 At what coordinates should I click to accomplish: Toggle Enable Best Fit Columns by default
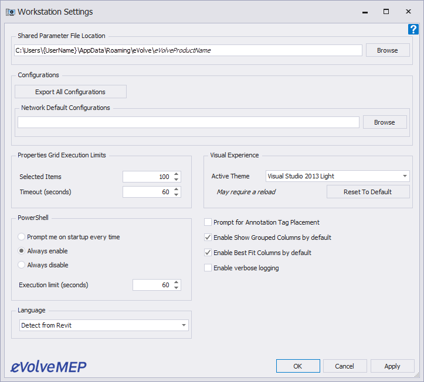pos(208,253)
